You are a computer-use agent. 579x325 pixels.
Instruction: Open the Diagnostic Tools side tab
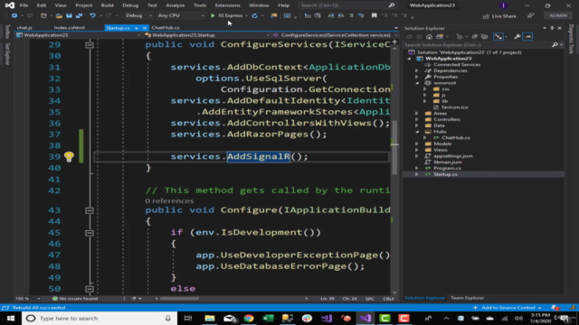click(x=571, y=39)
